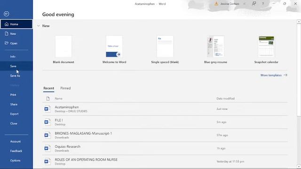Choose the Blue grey resume template
This screenshot has height=169, width=301.
click(215, 46)
